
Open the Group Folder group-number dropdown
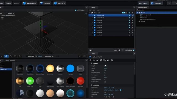[x=124, y=13]
